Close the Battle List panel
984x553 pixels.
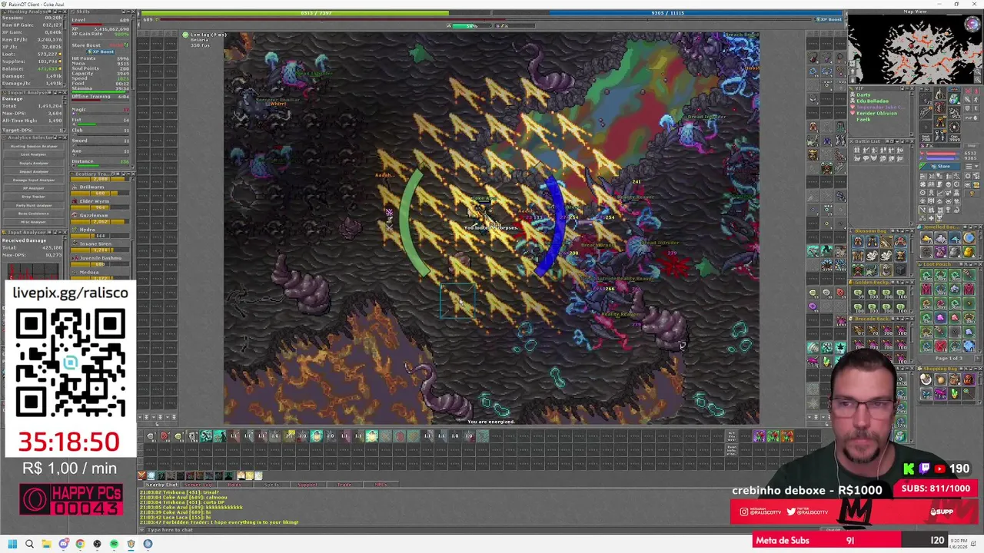coord(912,141)
